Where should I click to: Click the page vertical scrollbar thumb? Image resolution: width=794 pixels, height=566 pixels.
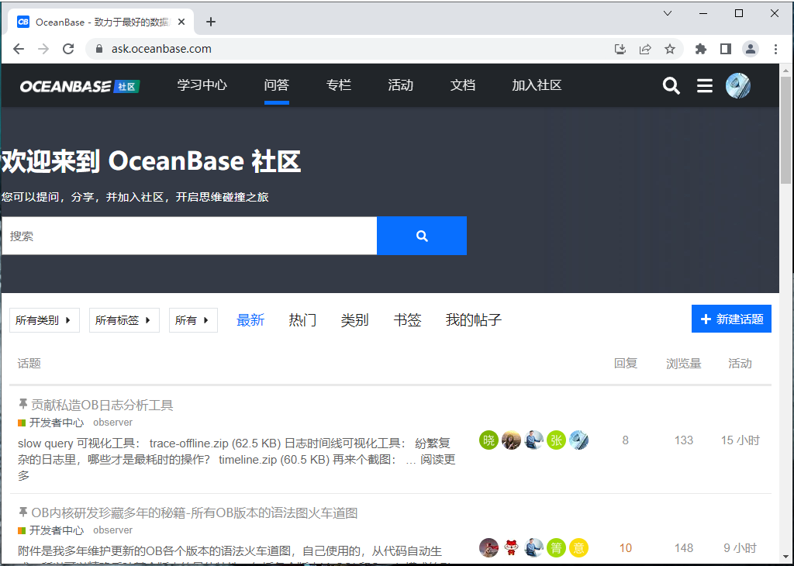click(786, 130)
